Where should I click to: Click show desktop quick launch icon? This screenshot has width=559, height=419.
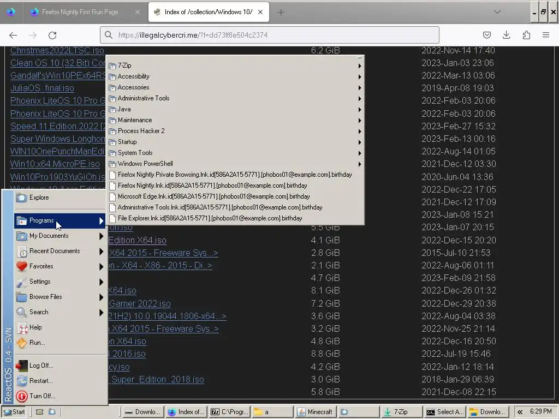click(x=39, y=412)
